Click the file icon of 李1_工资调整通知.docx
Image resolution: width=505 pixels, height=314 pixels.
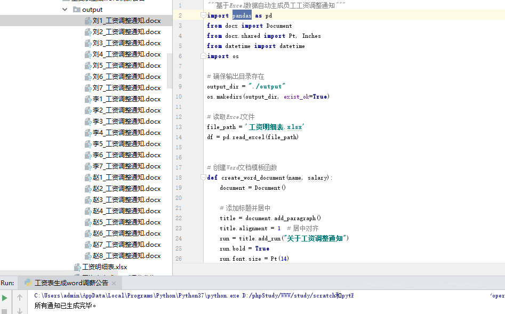pyautogui.click(x=87, y=99)
